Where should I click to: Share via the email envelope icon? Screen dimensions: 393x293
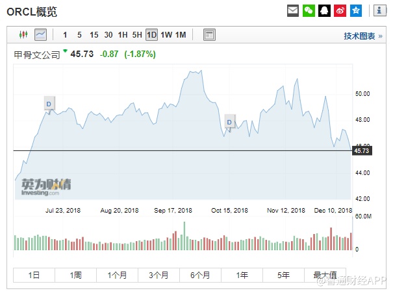coord(294,11)
